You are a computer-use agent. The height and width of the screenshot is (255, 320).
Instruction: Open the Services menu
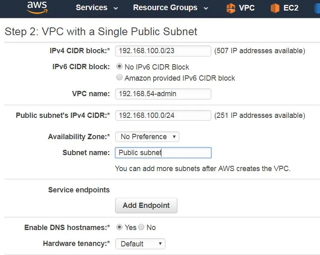point(91,8)
